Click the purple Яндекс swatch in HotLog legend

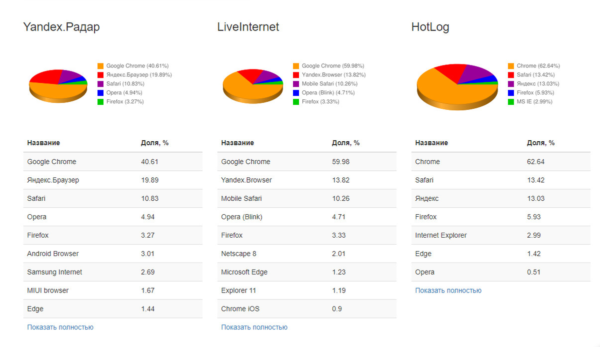tap(511, 84)
